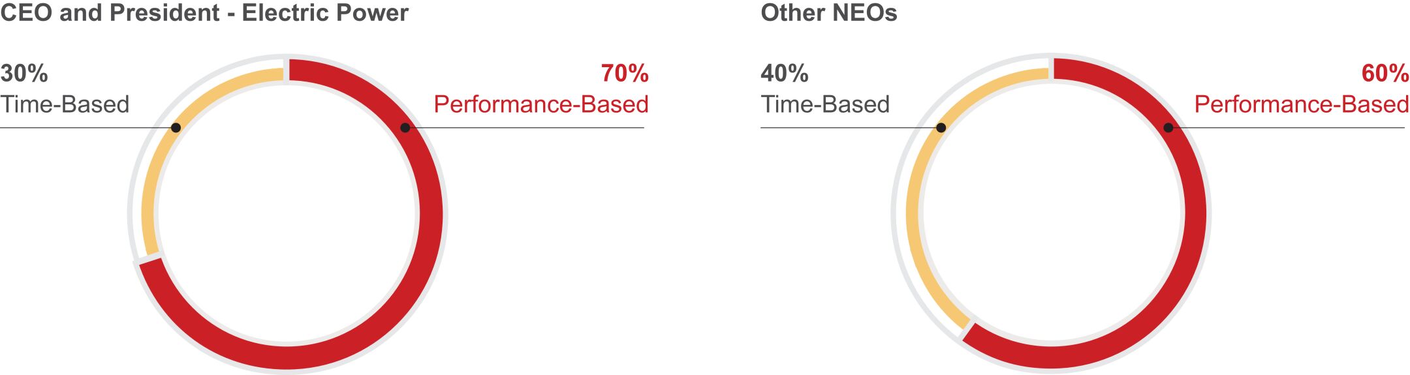This screenshot has height=375, width=1410.
Task: Click the 40% value label
Action: pos(784,73)
